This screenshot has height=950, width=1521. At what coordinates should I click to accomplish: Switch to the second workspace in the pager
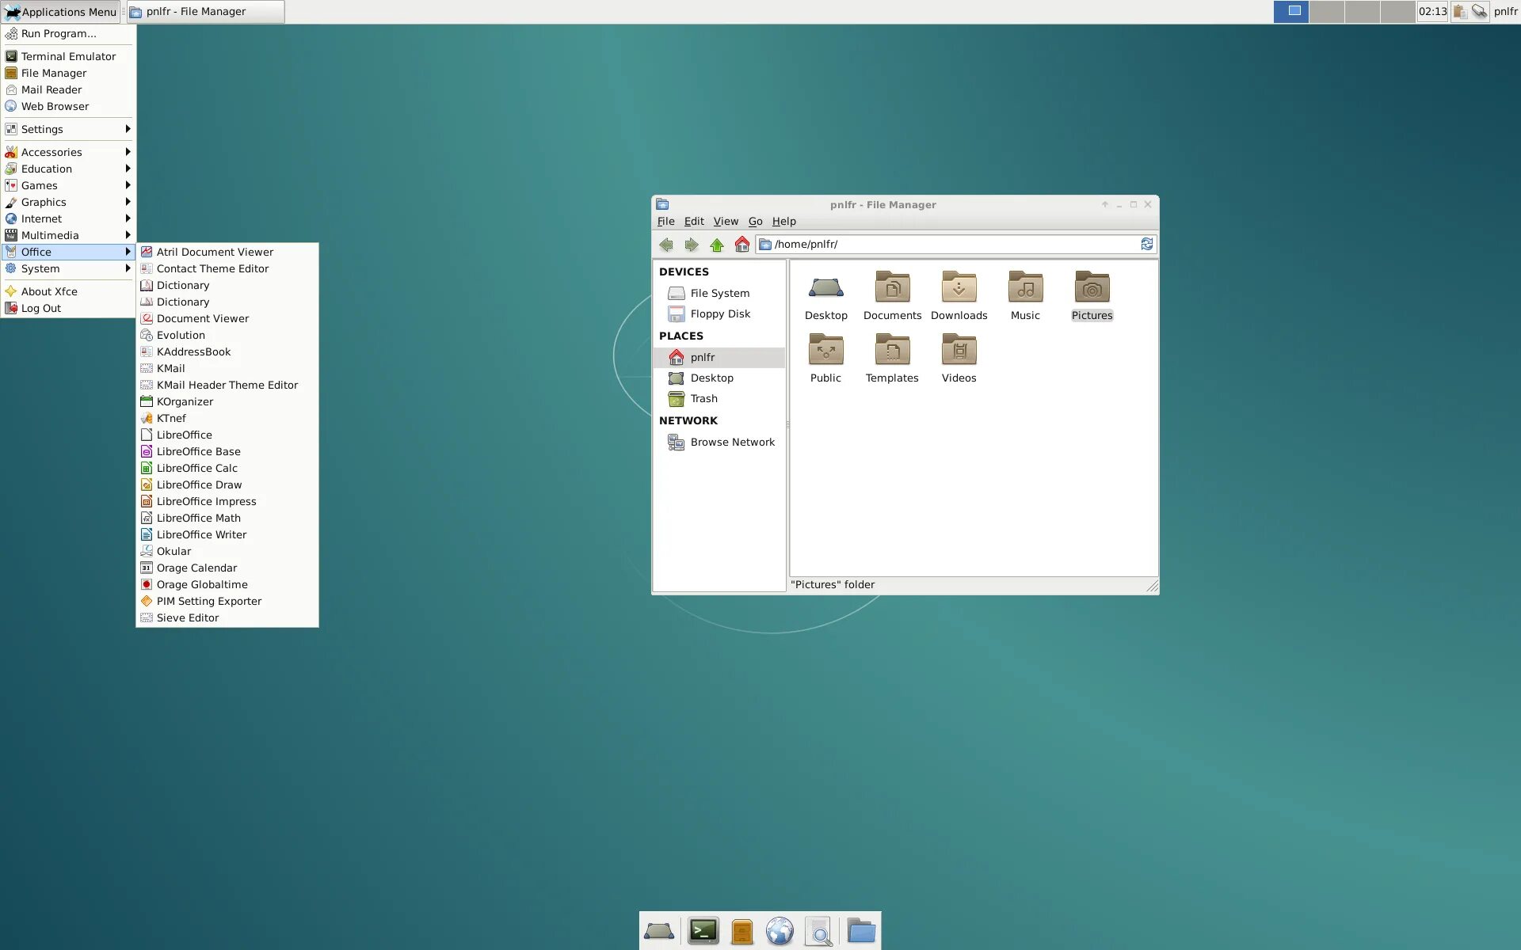pyautogui.click(x=1326, y=11)
